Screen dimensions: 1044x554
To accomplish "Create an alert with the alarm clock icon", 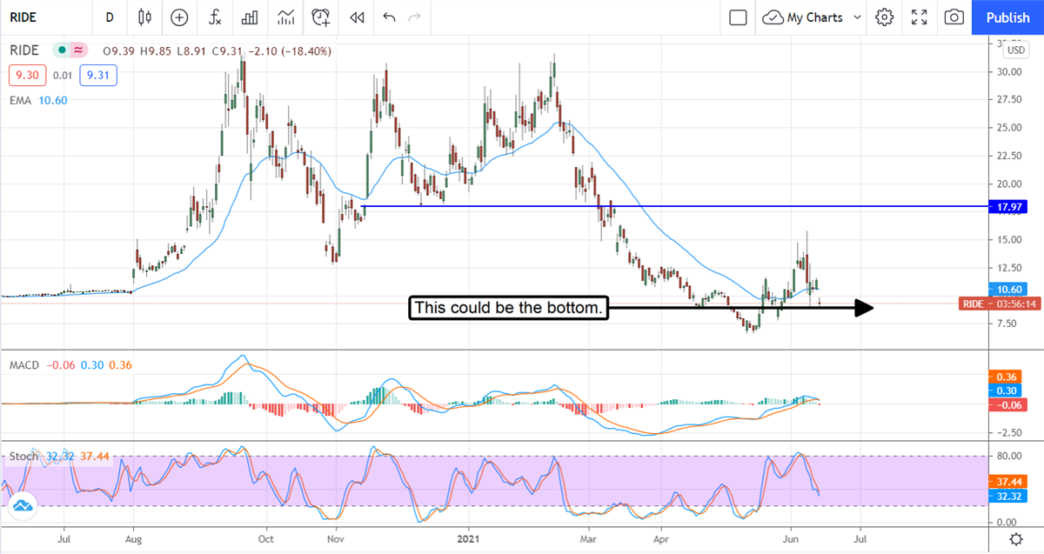I will (x=321, y=17).
